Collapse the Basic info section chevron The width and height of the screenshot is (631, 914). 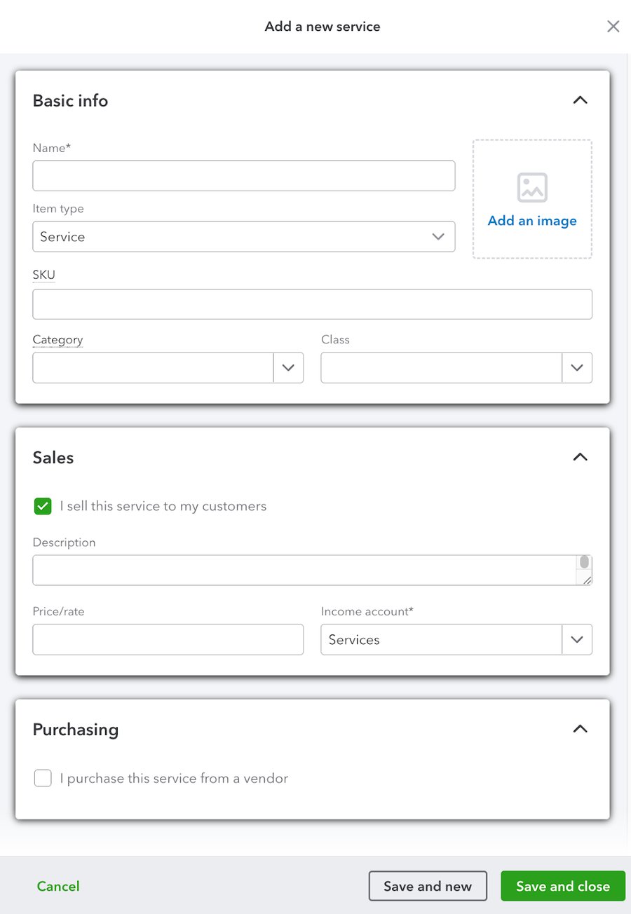[580, 100]
